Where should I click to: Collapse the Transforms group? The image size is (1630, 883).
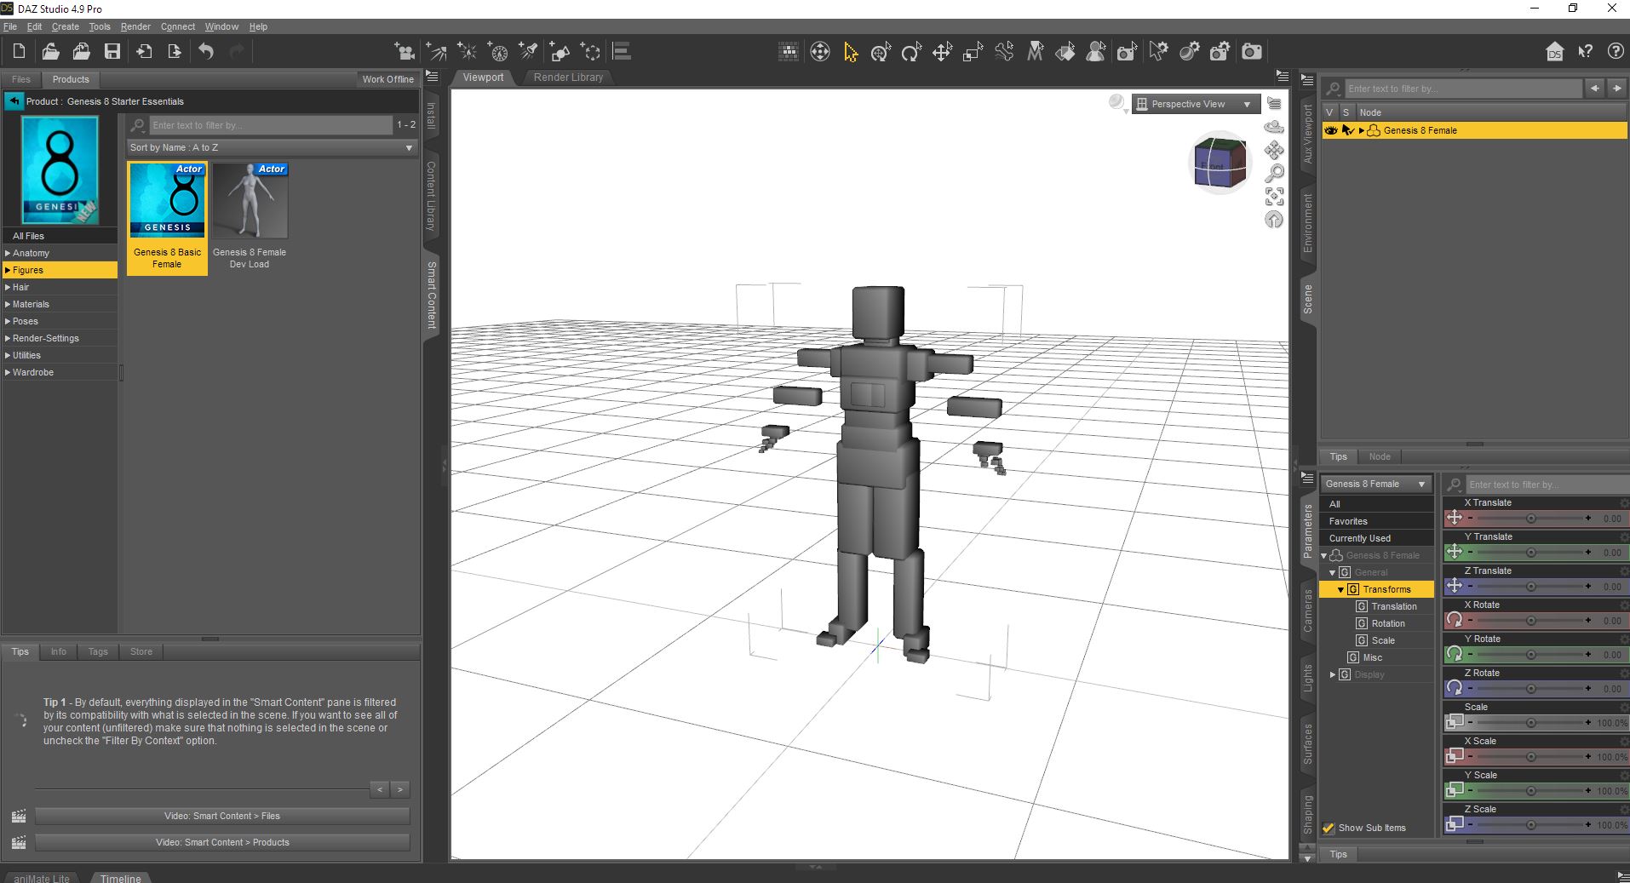(1340, 589)
